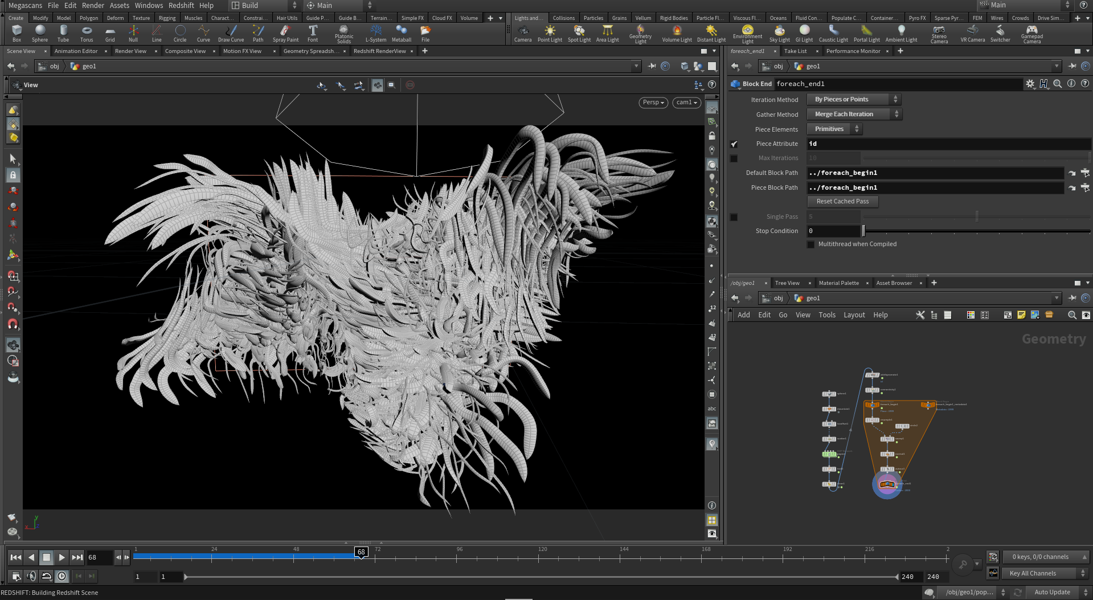Click the Platonic Solids shelf tool
This screenshot has width=1093, height=600.
click(343, 34)
